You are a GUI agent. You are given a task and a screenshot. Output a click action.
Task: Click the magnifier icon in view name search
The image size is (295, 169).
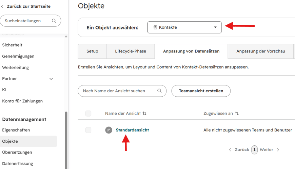pyautogui.click(x=159, y=91)
